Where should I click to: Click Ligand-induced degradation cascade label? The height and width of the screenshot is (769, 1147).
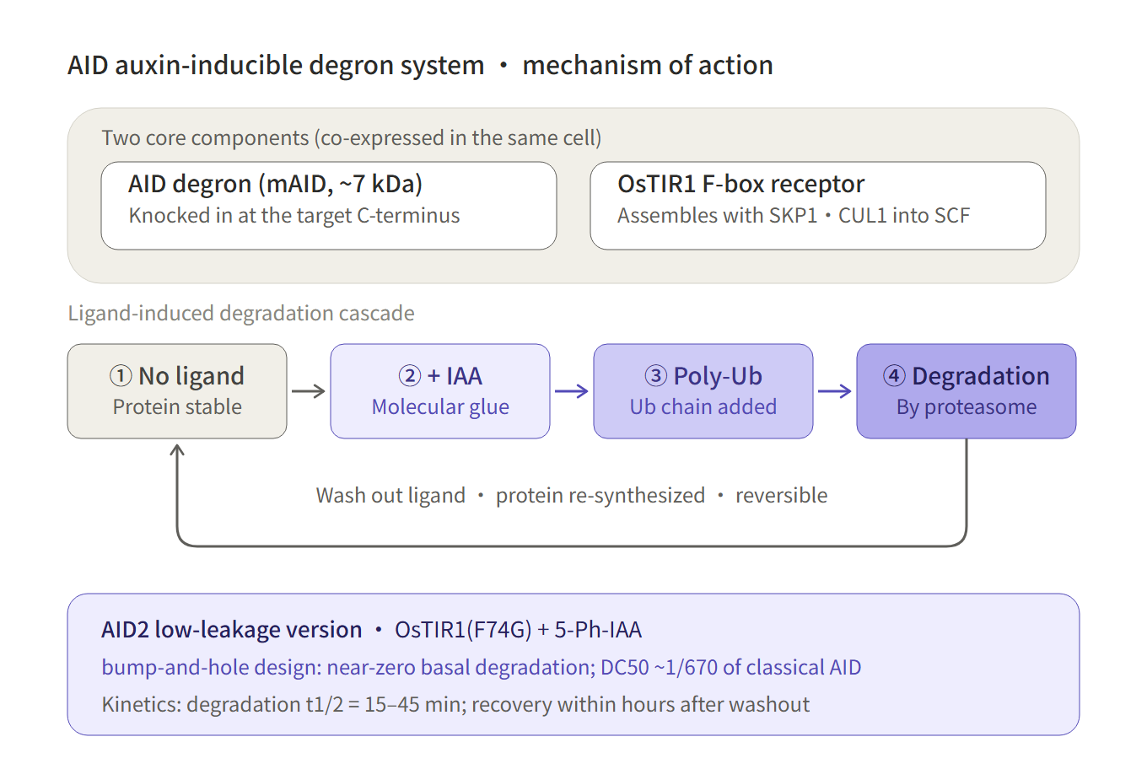241,313
